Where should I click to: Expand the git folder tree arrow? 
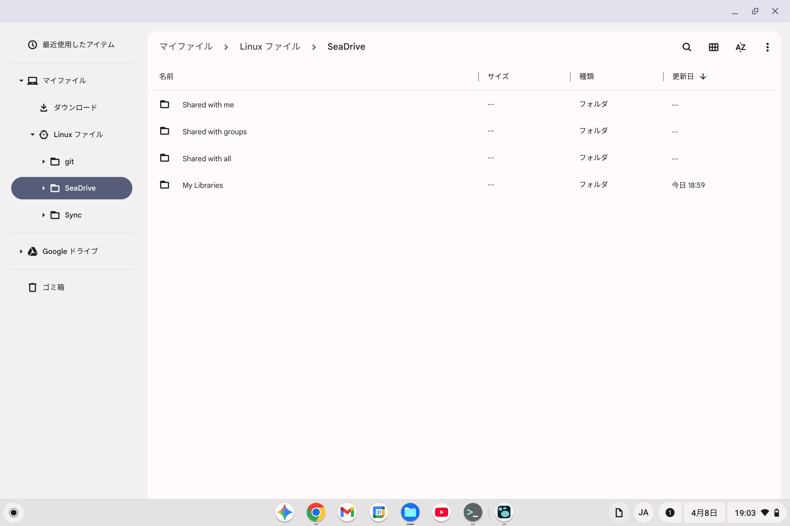tap(43, 162)
